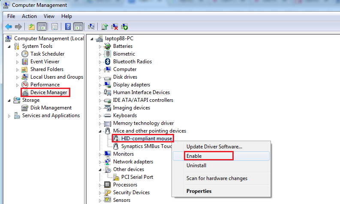Click the Performance gauge icon
Image resolution: width=340 pixels, height=204 pixels.
click(x=25, y=85)
